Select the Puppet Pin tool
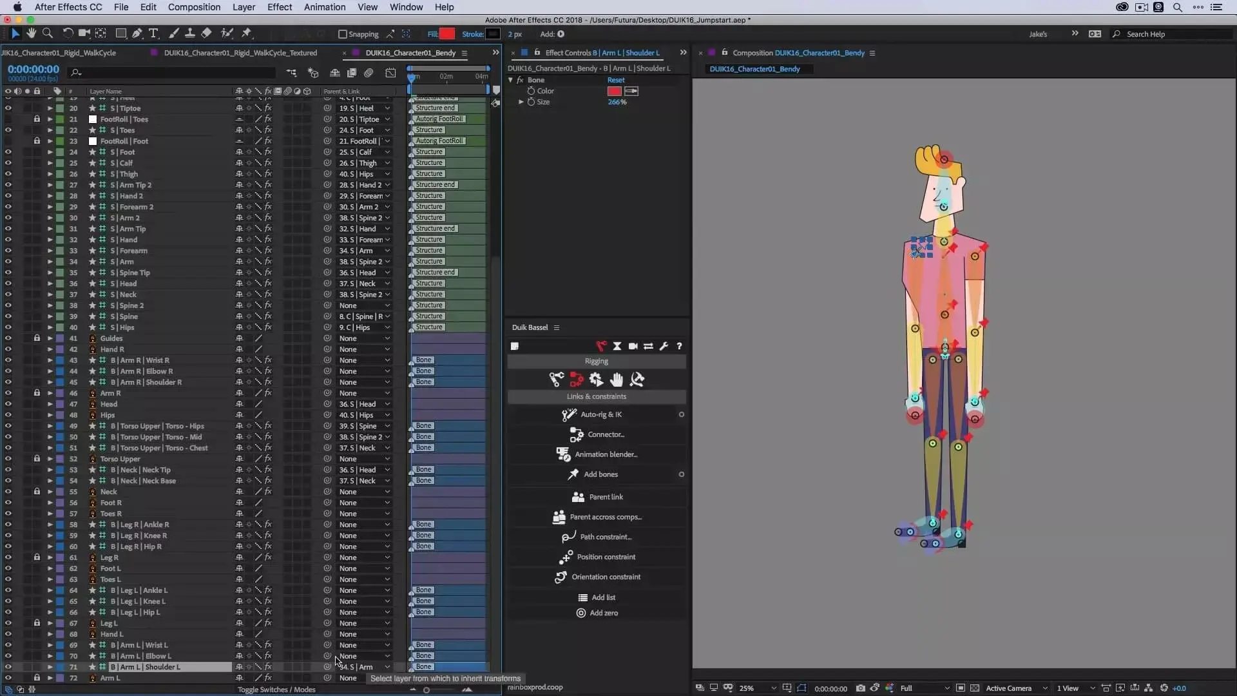Image resolution: width=1237 pixels, height=696 pixels. 246,33
